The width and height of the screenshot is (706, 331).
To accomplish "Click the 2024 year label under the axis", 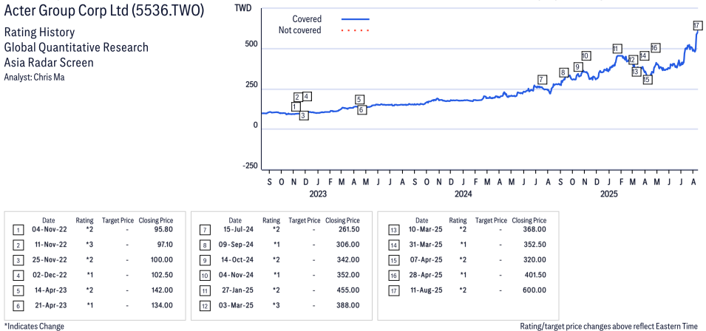I will pyautogui.click(x=464, y=194).
